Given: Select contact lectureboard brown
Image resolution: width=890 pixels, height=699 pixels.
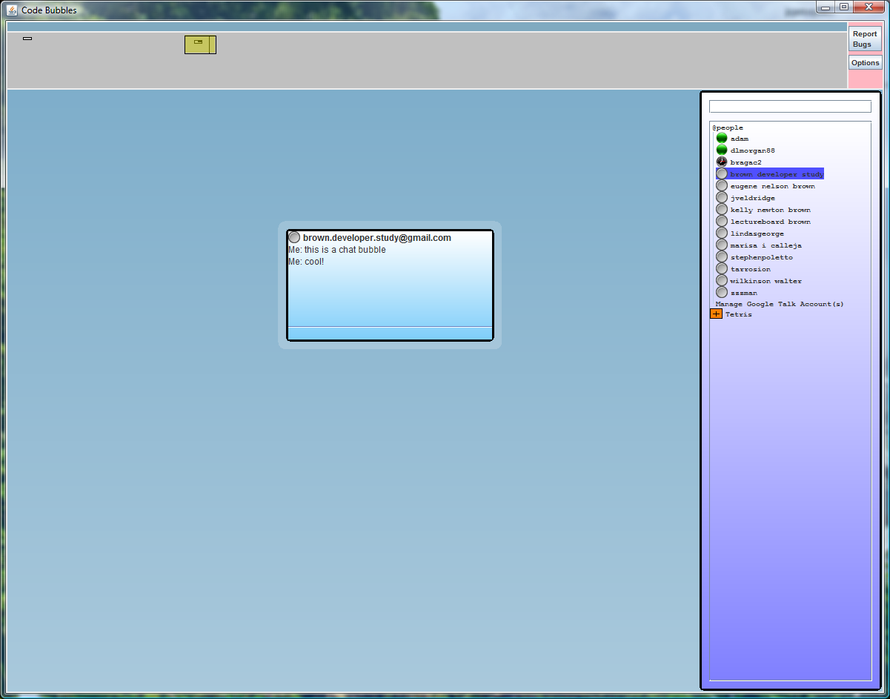Looking at the screenshot, I should point(771,222).
